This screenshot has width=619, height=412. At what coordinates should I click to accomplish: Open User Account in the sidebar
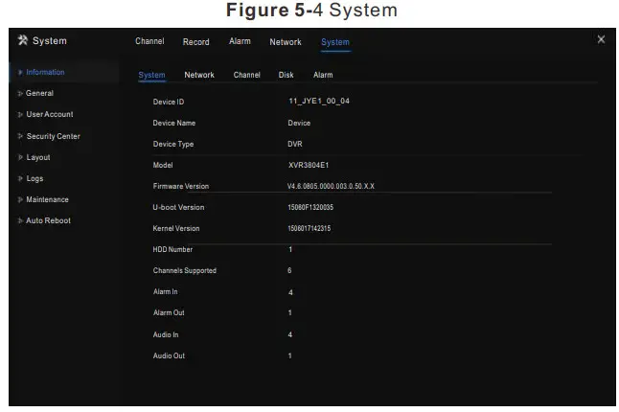pos(49,114)
